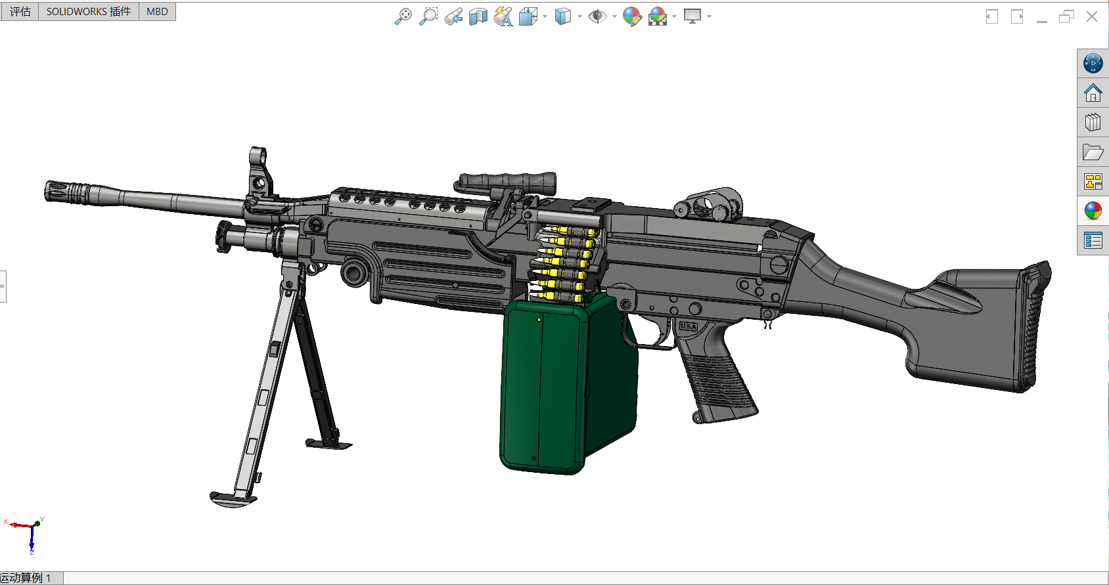Click the Edit Appearance icon

point(632,16)
